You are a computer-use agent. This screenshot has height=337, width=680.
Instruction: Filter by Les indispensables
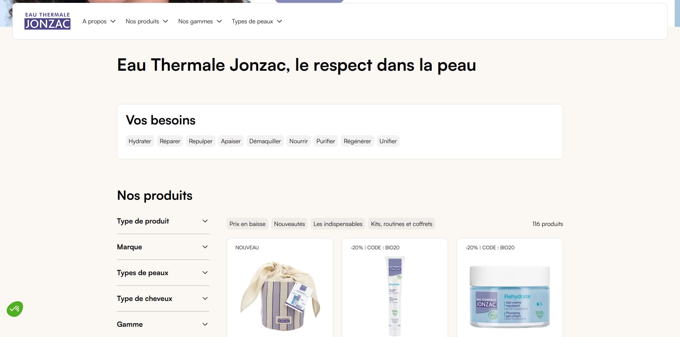[338, 224]
